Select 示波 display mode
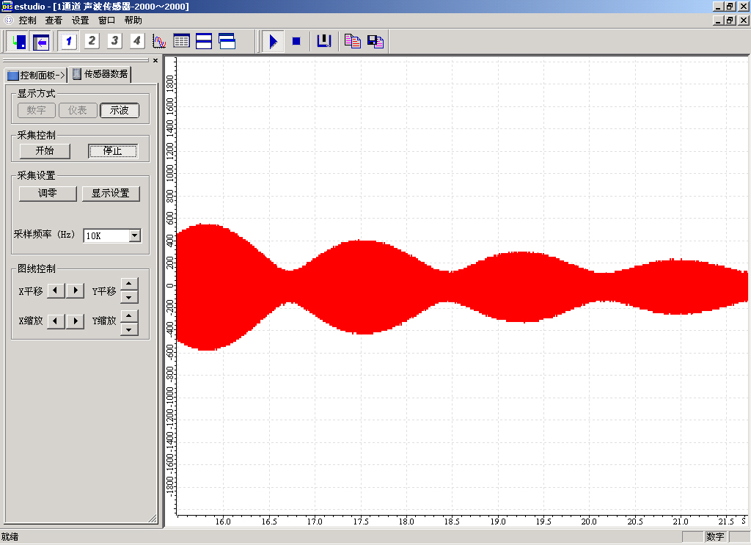The width and height of the screenshot is (751, 545). coord(120,111)
